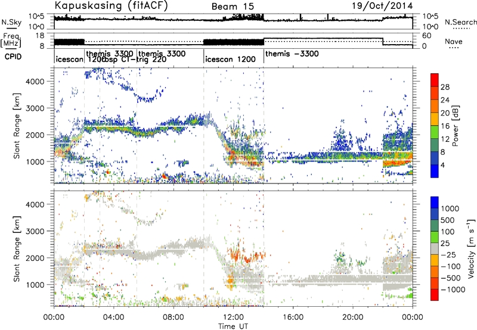Click the 'Time UT' axis title
Viewport: 477px width, 330px height.
(233, 326)
